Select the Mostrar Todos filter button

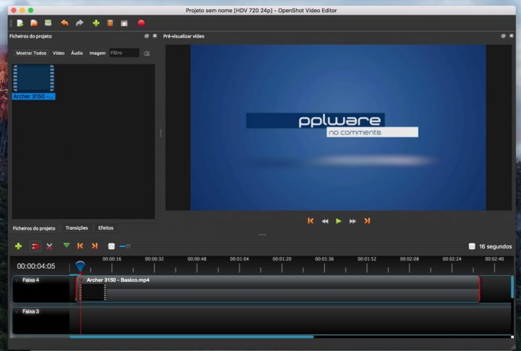[x=30, y=53]
